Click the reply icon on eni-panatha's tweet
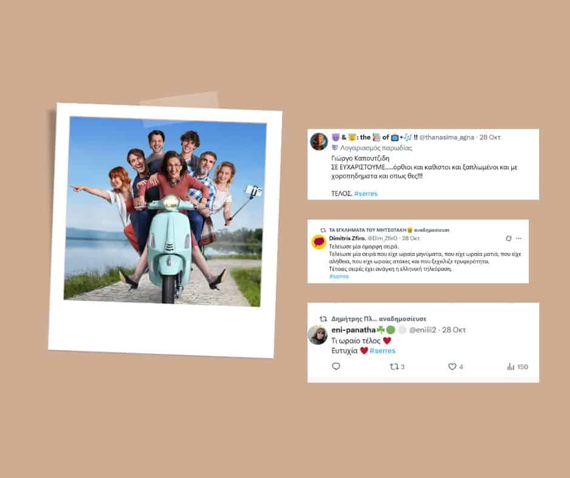The height and width of the screenshot is (478, 570). pyautogui.click(x=337, y=366)
